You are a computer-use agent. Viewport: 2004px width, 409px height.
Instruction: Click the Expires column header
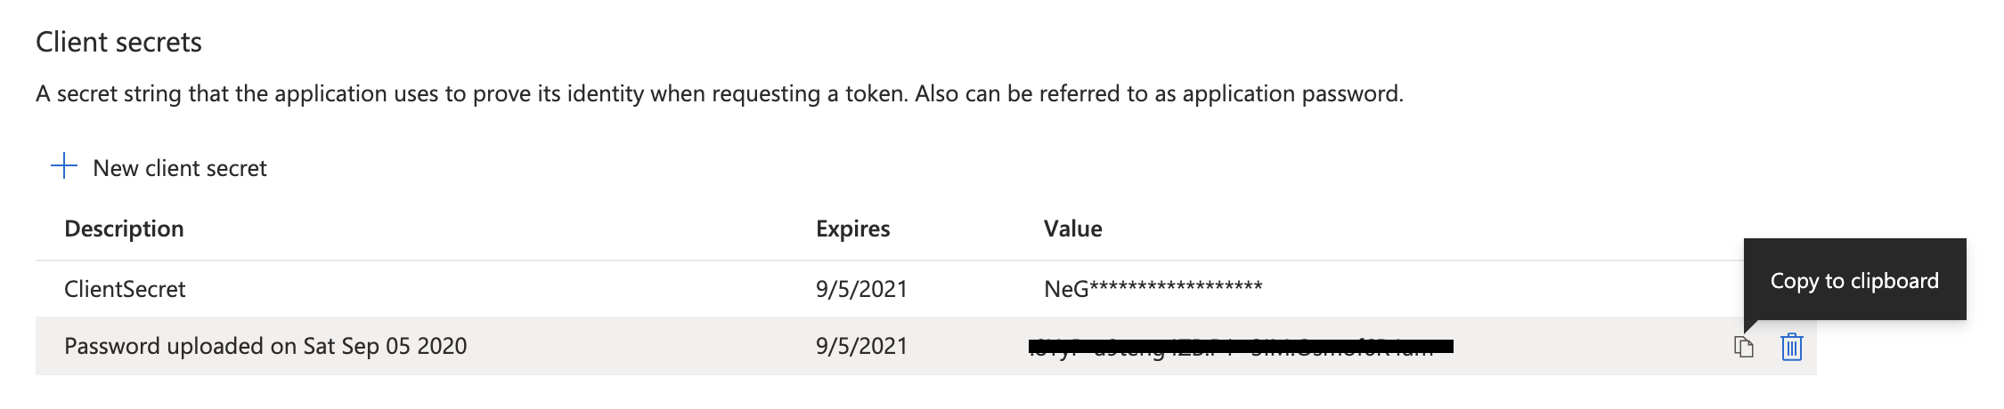tap(852, 229)
